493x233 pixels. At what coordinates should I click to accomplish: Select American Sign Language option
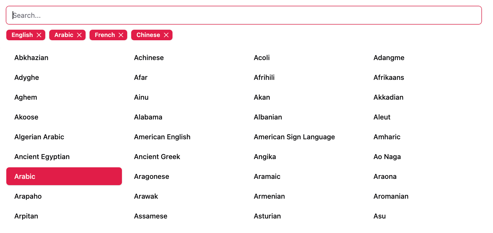click(x=303, y=137)
